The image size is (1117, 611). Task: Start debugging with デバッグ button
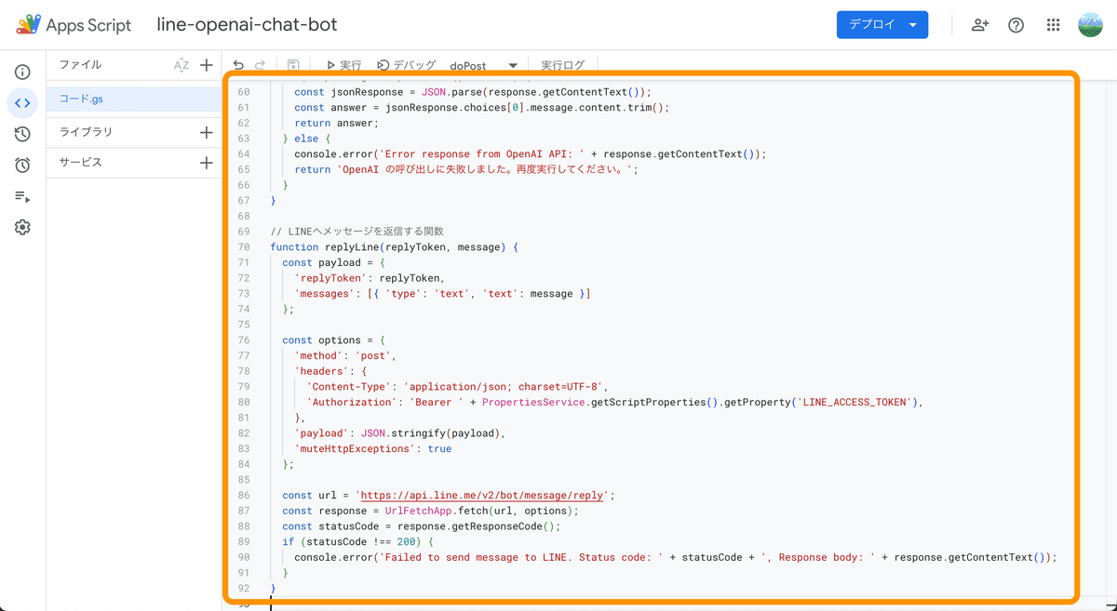click(x=407, y=65)
